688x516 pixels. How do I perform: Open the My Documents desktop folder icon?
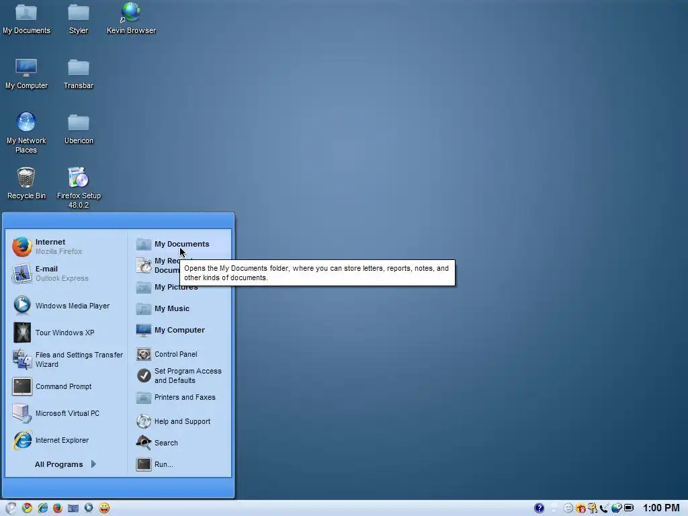coord(26,18)
